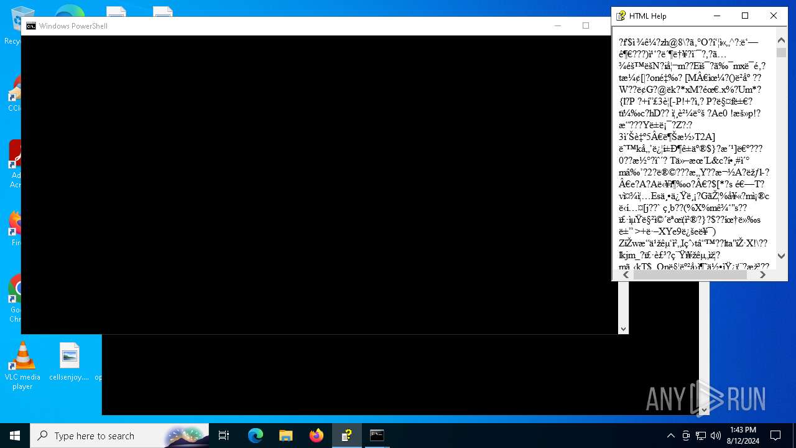This screenshot has width=796, height=448.
Task: Click HTML Help horizontal scroll left arrow
Action: [x=626, y=274]
